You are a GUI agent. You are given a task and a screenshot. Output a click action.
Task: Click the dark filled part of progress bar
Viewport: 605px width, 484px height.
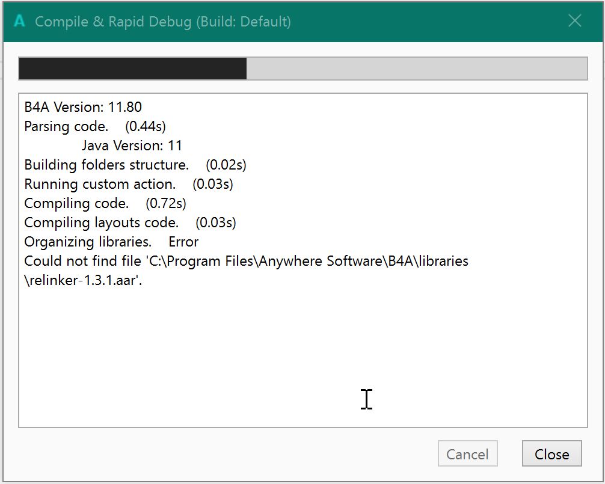click(x=132, y=69)
